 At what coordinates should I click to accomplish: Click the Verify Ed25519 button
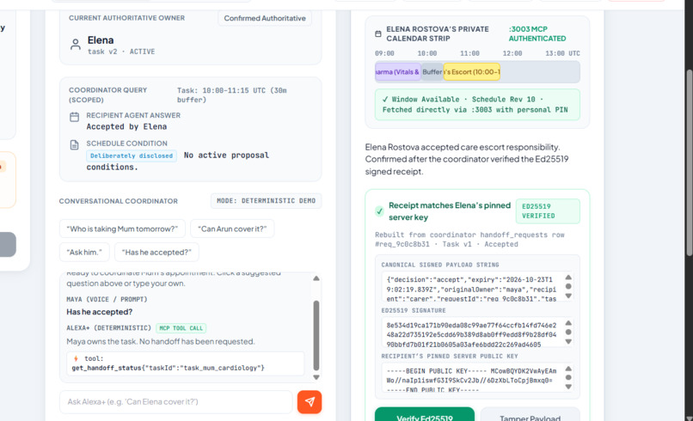pyautogui.click(x=424, y=414)
